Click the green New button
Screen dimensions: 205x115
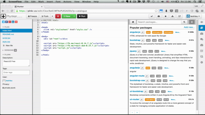tap(67, 16)
